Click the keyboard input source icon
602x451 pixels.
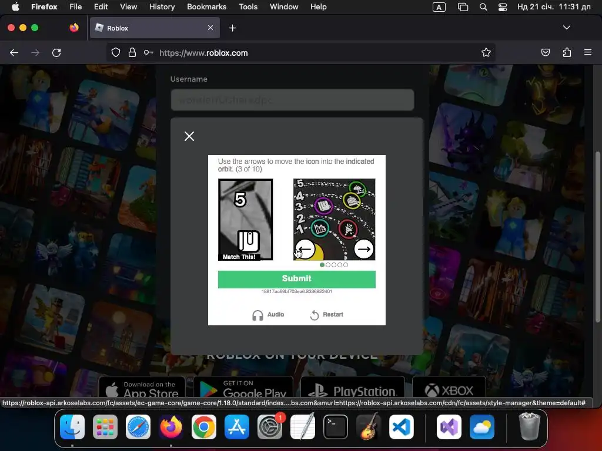pyautogui.click(x=439, y=7)
